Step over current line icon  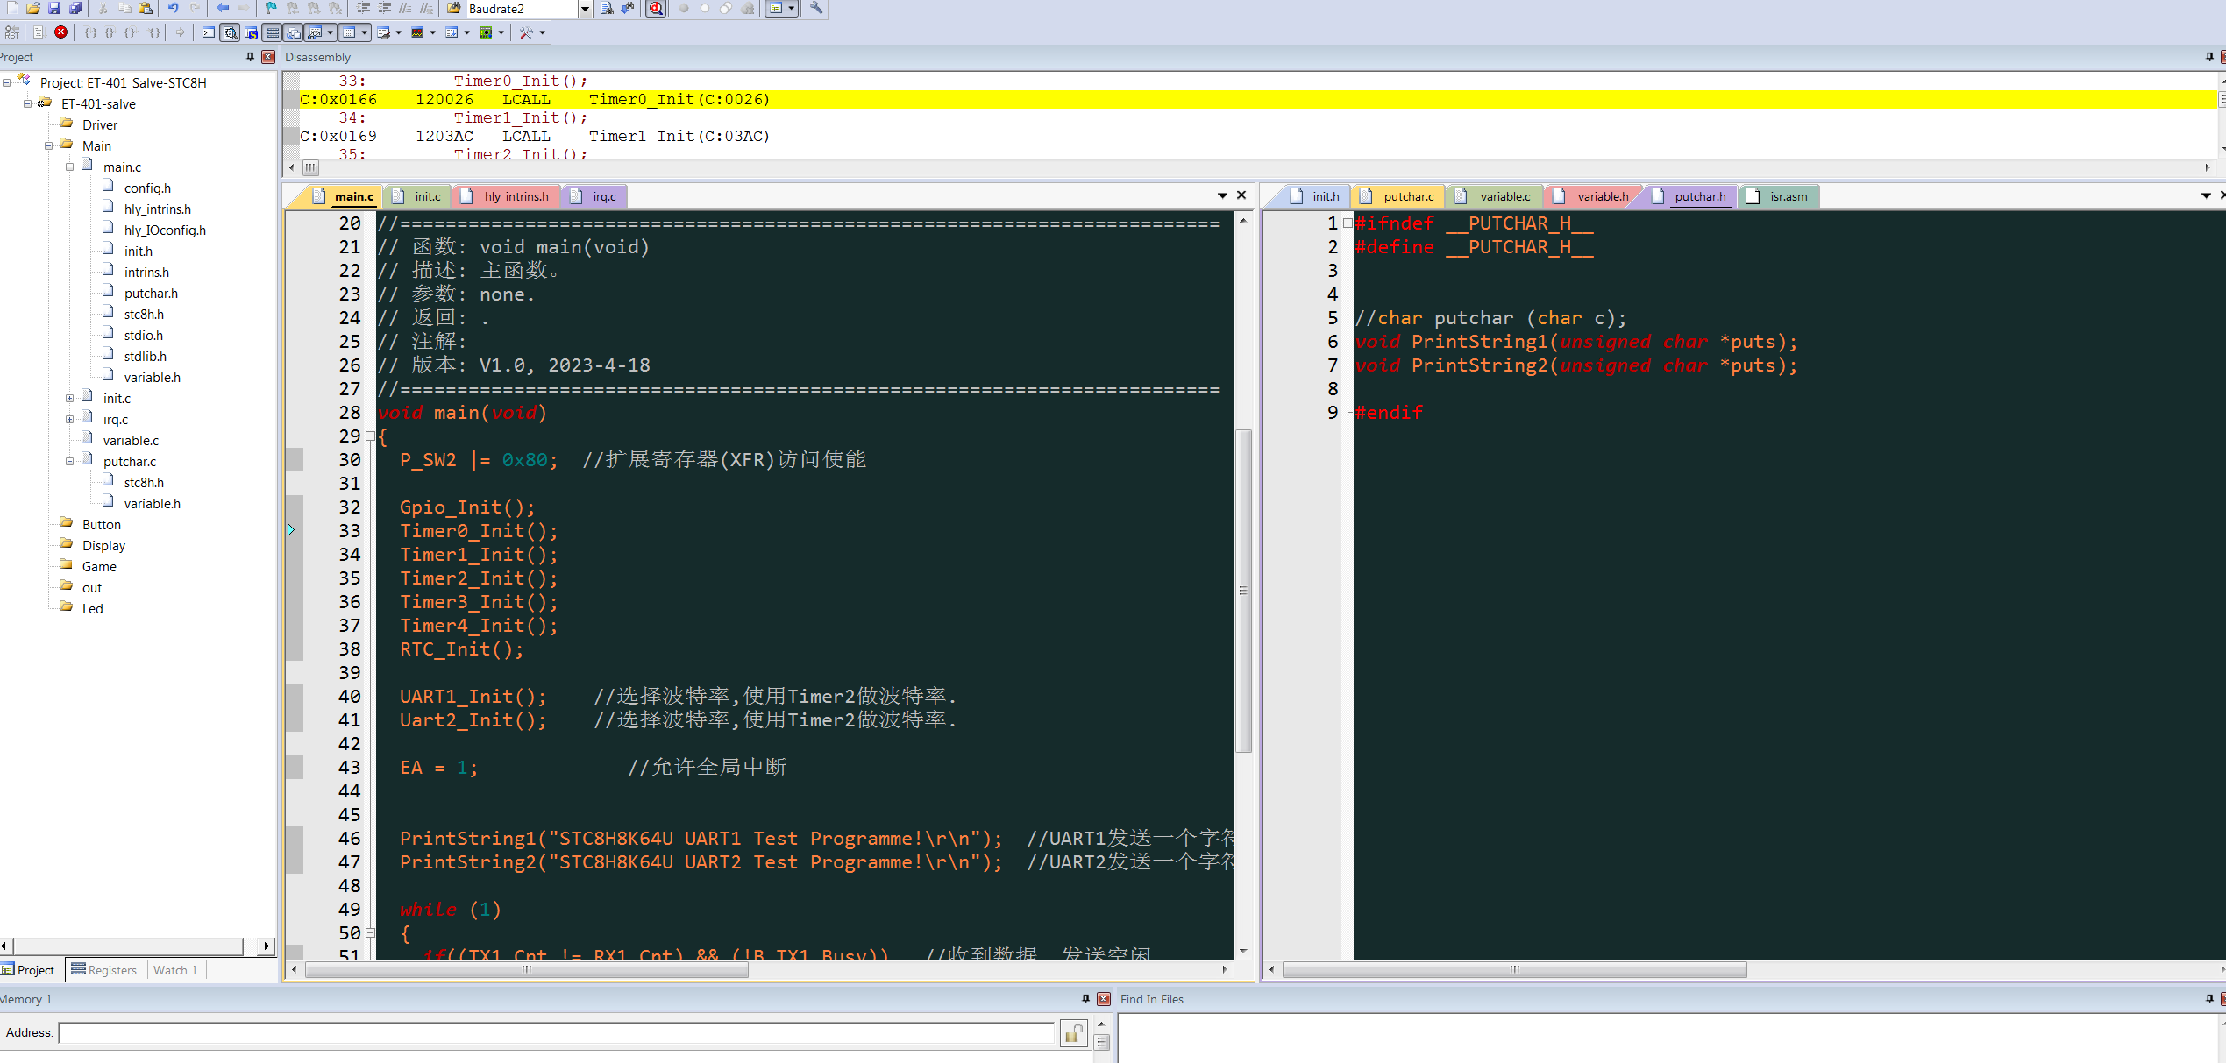pyautogui.click(x=111, y=32)
